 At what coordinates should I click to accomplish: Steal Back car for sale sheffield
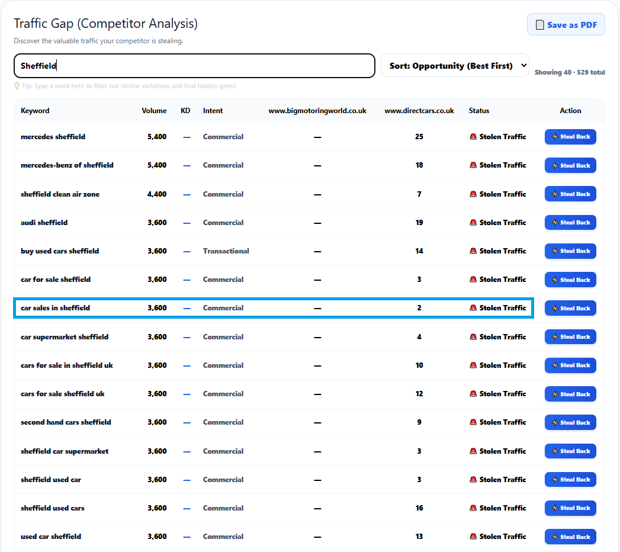tap(571, 280)
